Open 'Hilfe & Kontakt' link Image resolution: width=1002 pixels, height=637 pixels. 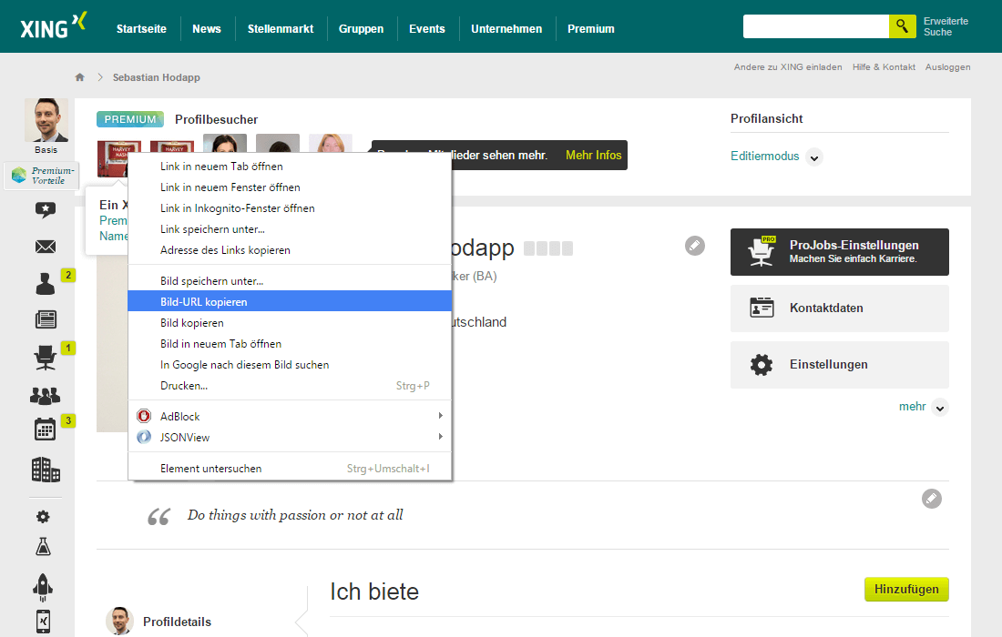coord(884,67)
